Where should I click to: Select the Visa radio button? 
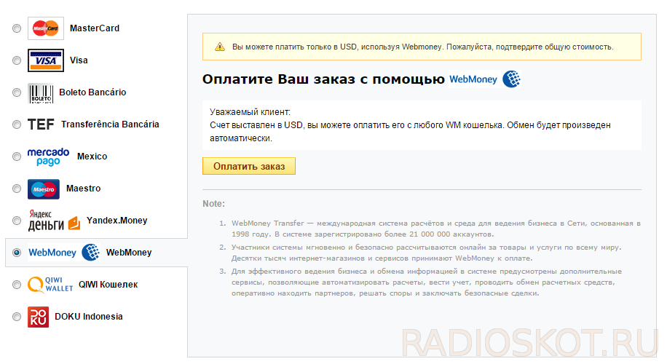17,60
